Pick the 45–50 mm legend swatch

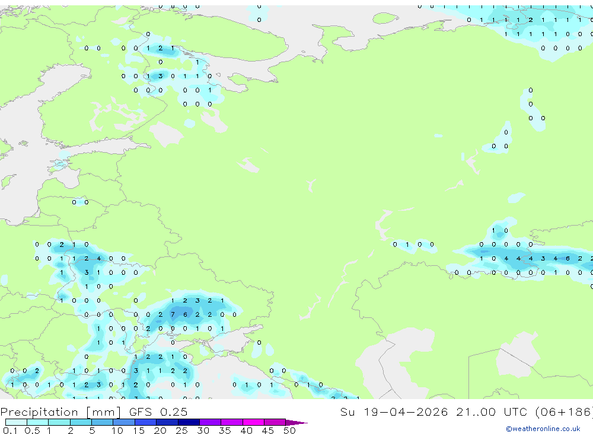(x=275, y=422)
